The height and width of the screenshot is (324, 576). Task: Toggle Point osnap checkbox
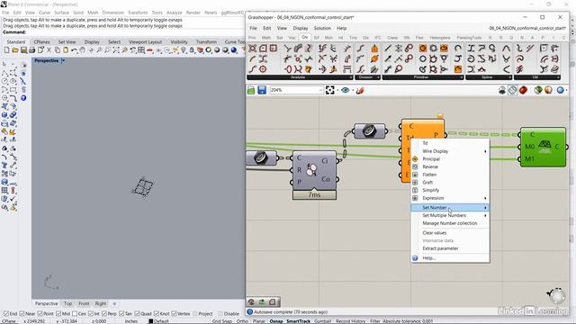click(x=40, y=314)
